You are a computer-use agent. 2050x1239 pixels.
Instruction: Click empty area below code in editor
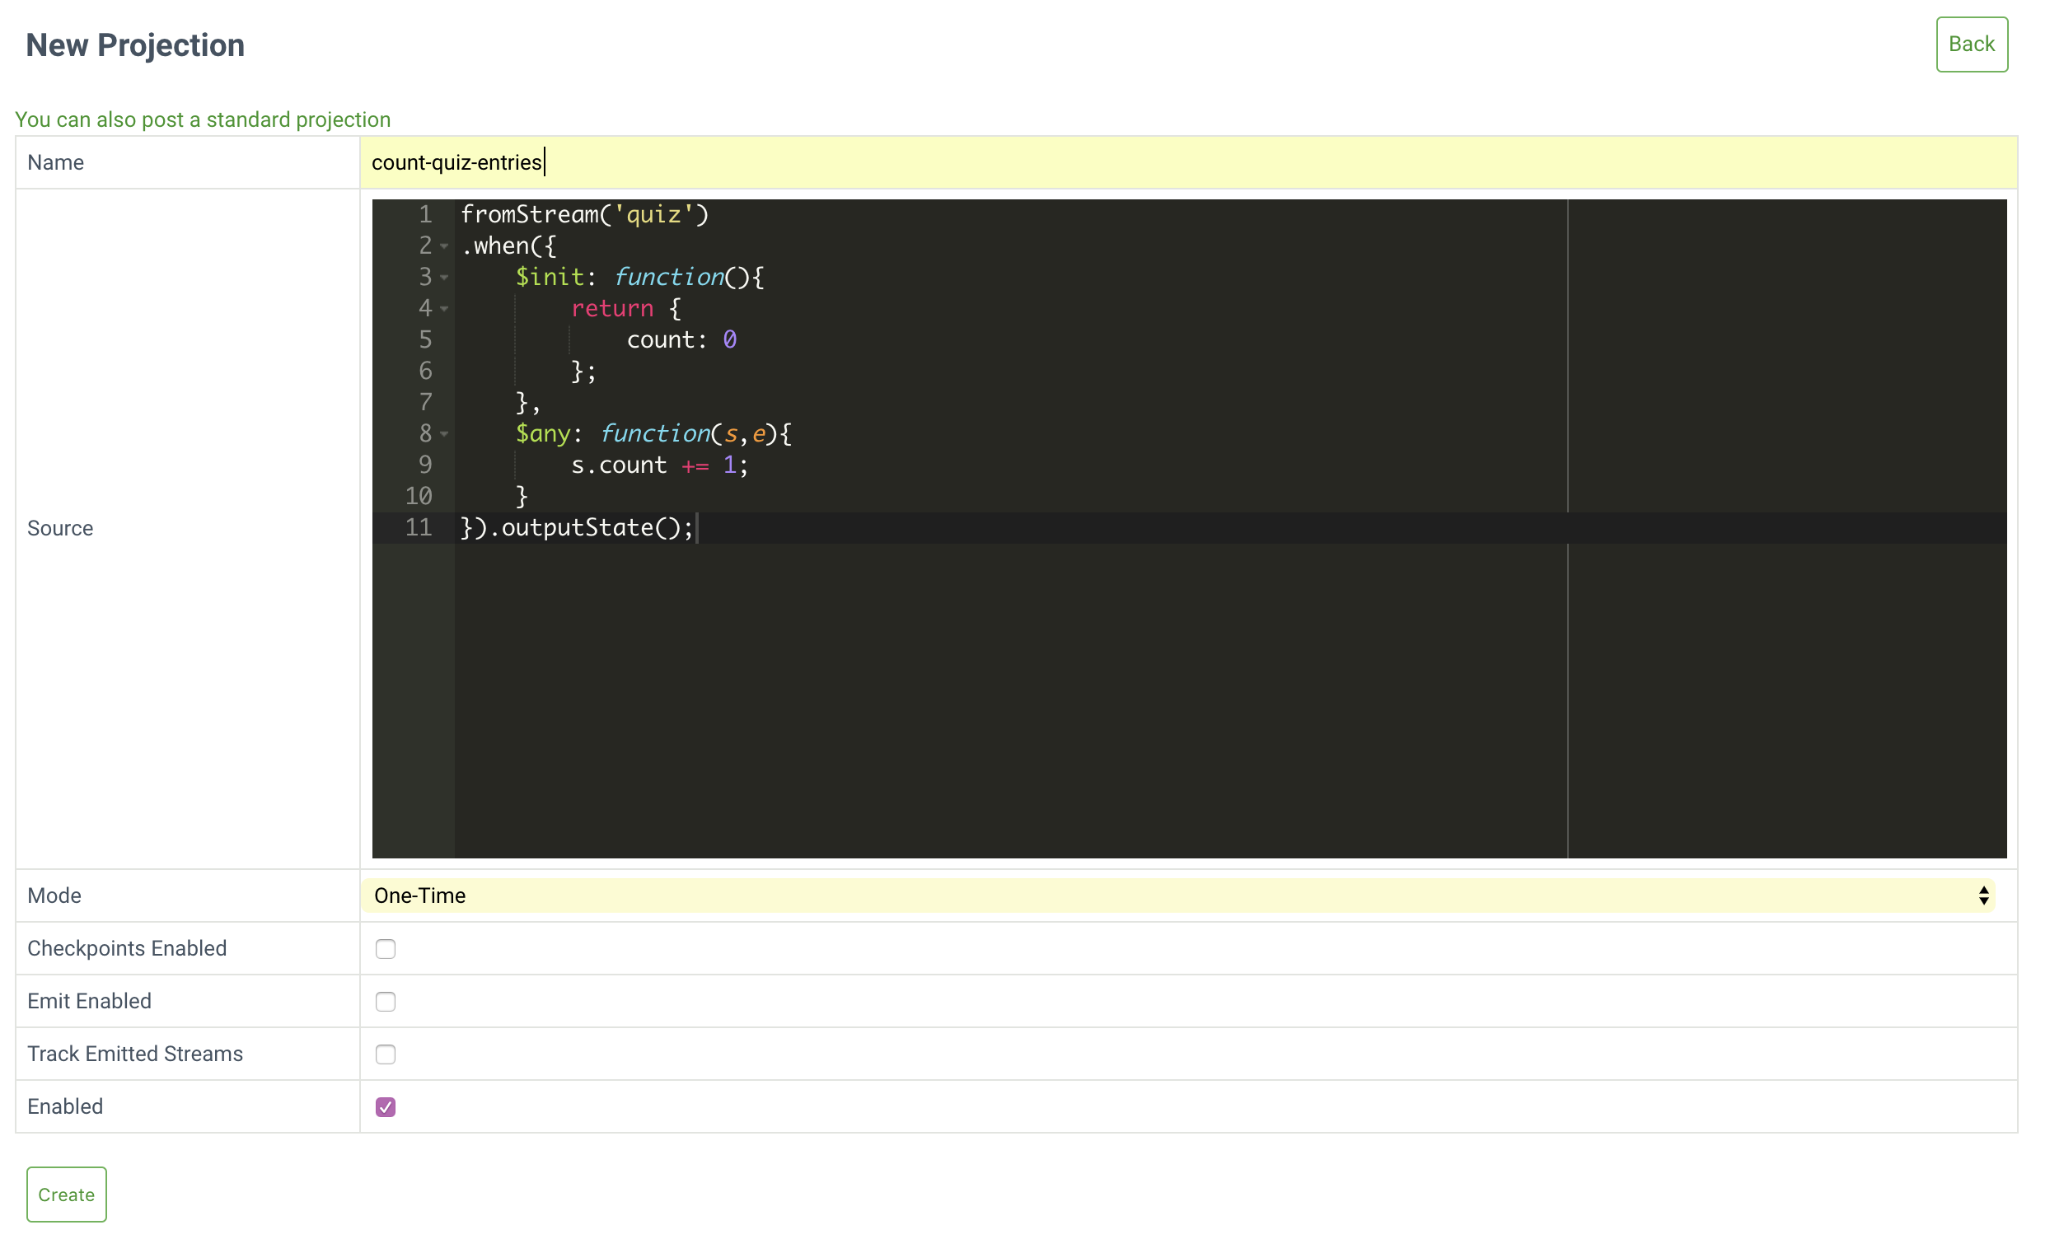pyautogui.click(x=999, y=708)
